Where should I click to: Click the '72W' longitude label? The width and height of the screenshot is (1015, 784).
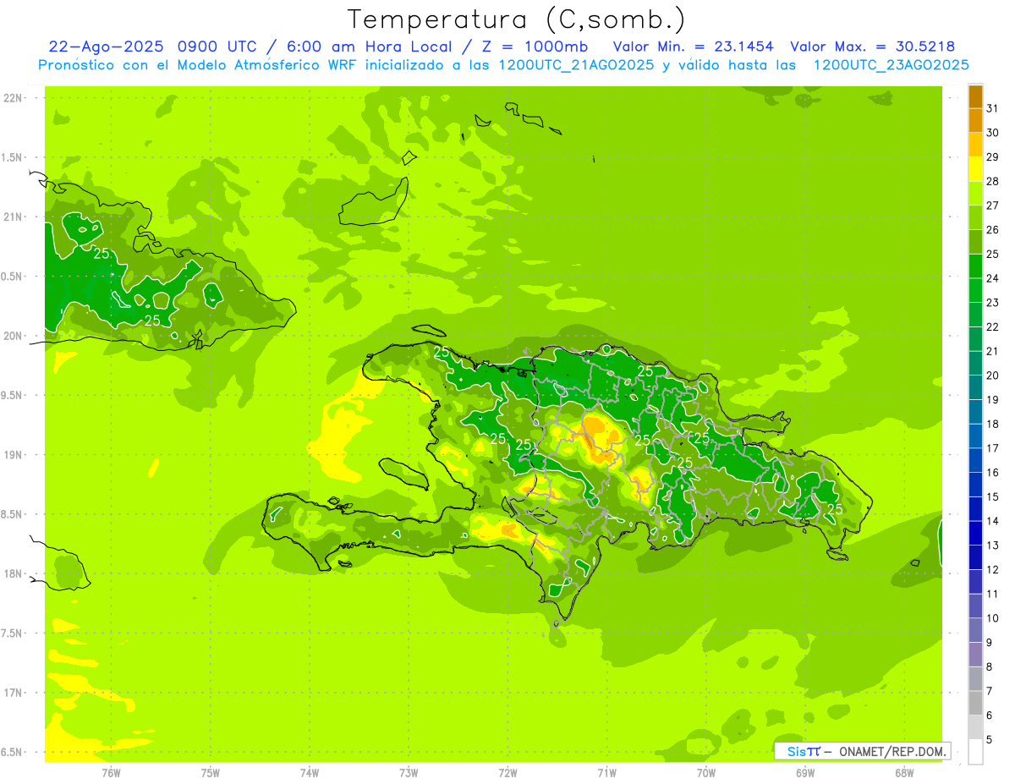point(507,772)
